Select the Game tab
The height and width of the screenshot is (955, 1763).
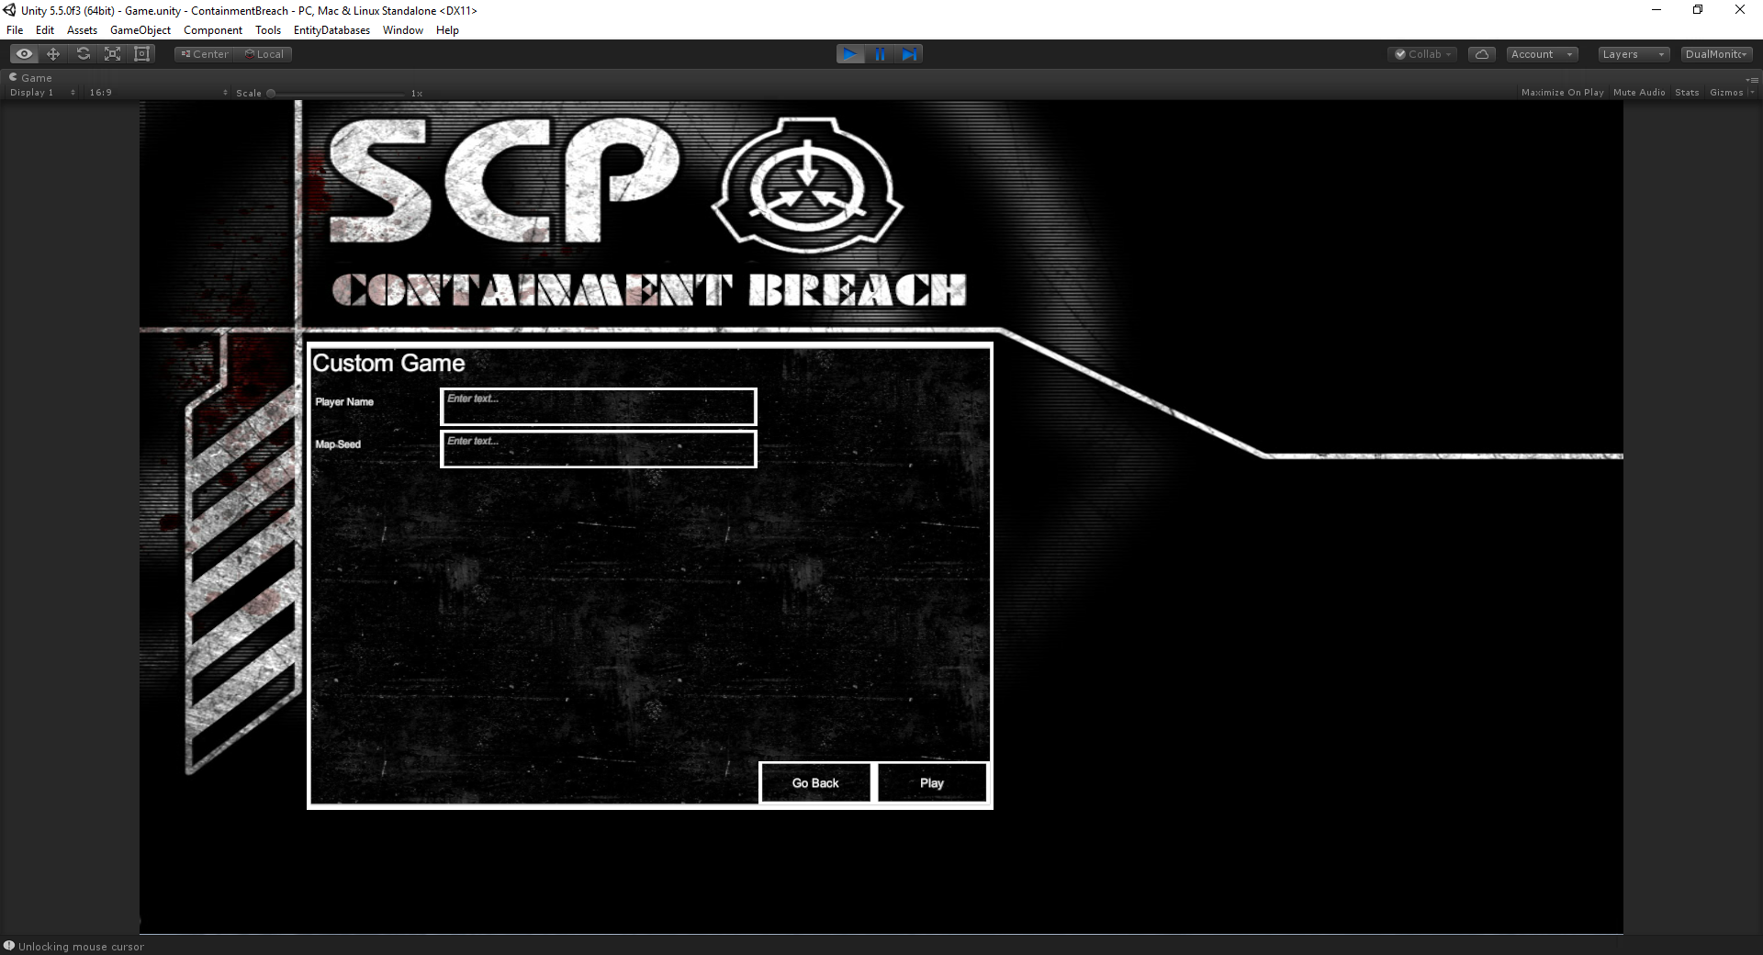point(31,78)
